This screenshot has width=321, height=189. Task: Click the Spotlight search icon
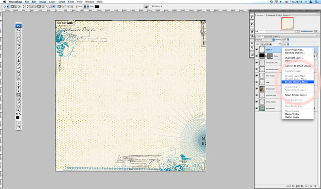[x=316, y=1]
